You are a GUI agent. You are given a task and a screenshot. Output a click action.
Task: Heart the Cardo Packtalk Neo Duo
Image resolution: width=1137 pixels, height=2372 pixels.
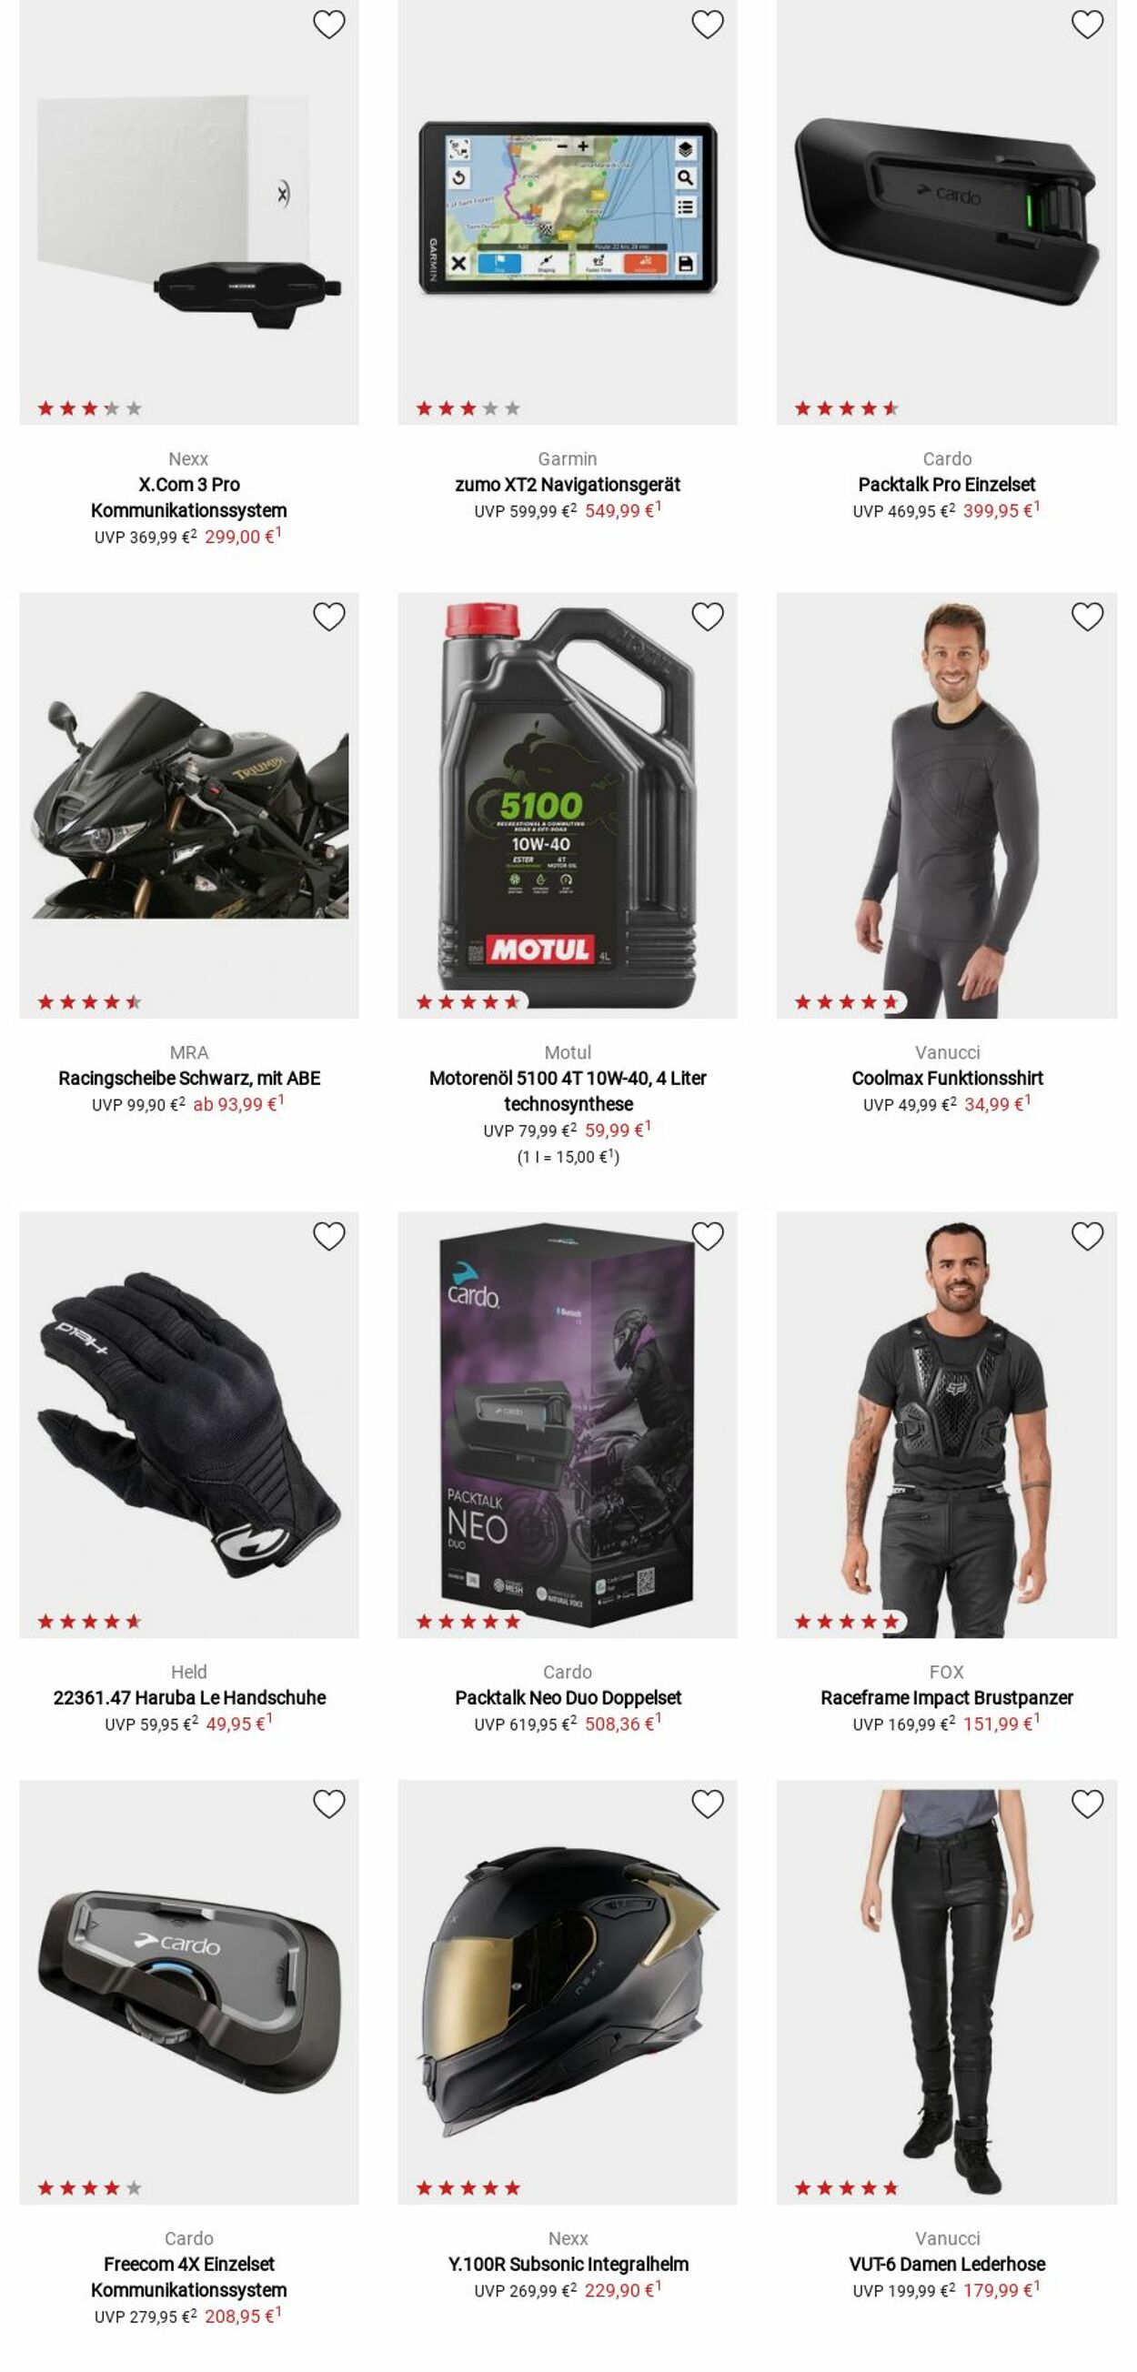pyautogui.click(x=707, y=1236)
